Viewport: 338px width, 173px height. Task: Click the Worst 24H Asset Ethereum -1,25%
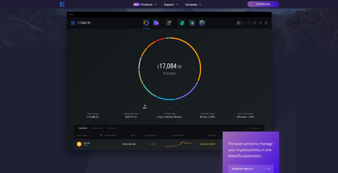coord(245,117)
